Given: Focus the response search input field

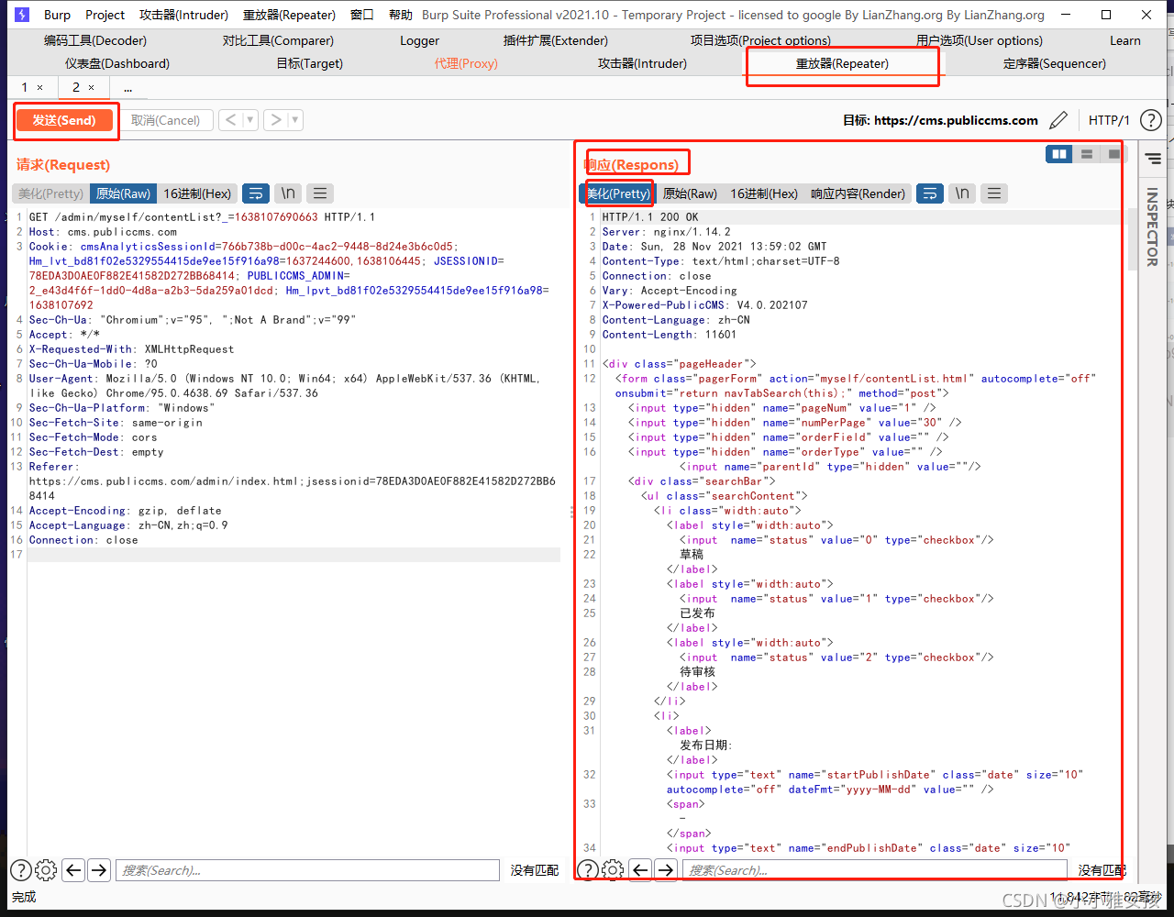Looking at the screenshot, I should click(874, 870).
